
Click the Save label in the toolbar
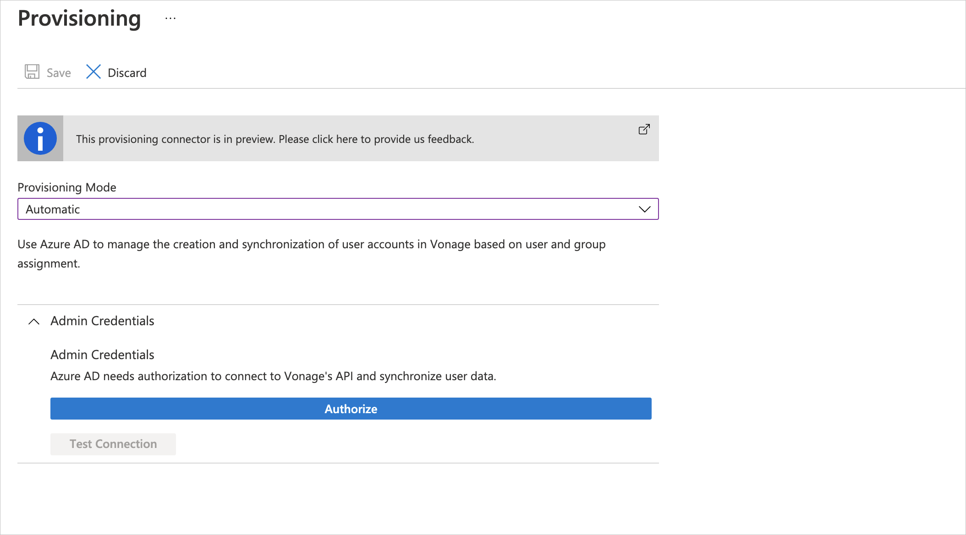[x=59, y=73]
